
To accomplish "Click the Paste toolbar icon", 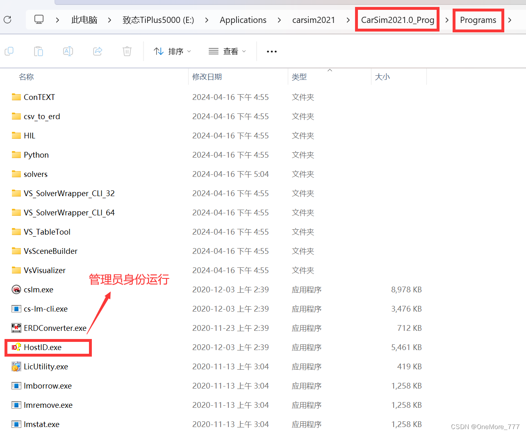I will pyautogui.click(x=39, y=51).
